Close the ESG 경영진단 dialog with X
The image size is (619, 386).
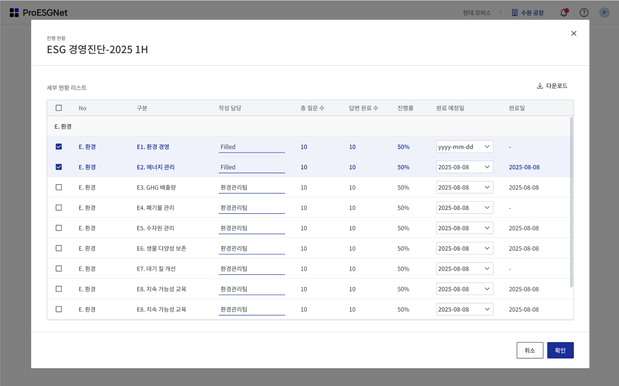pyautogui.click(x=574, y=33)
